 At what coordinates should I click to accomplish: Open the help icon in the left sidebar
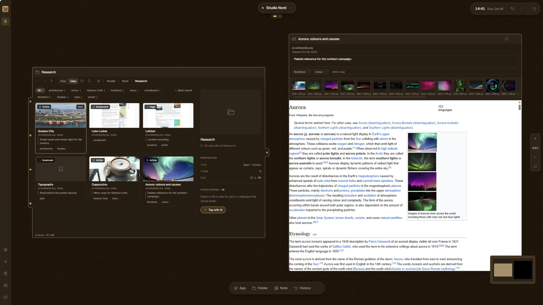coord(5,297)
